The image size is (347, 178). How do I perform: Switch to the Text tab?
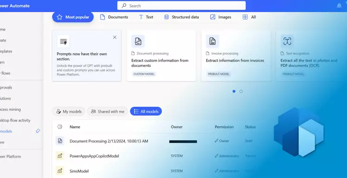[x=146, y=17]
